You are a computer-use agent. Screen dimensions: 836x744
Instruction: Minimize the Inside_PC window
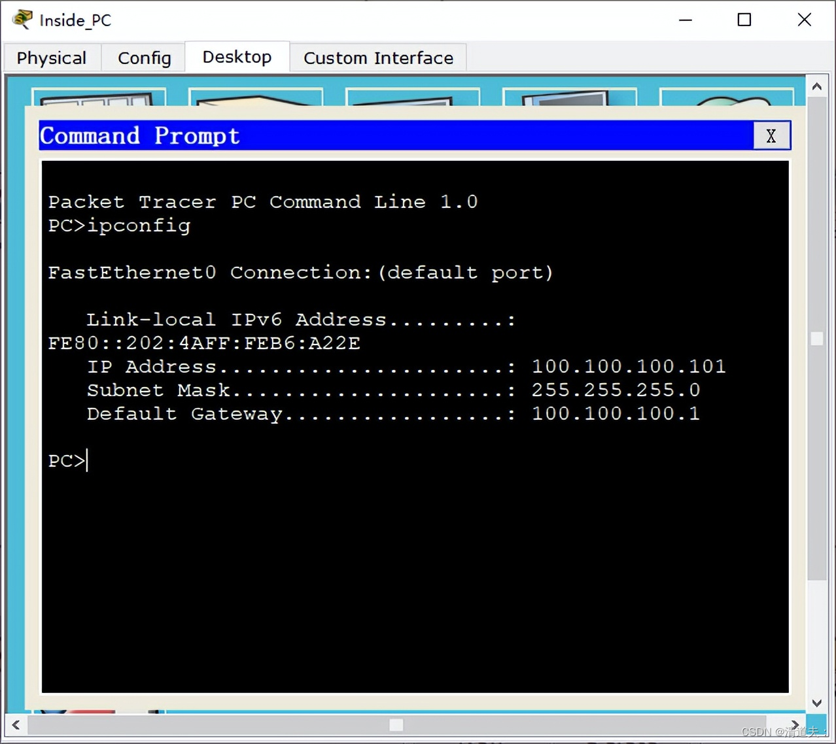pos(685,20)
